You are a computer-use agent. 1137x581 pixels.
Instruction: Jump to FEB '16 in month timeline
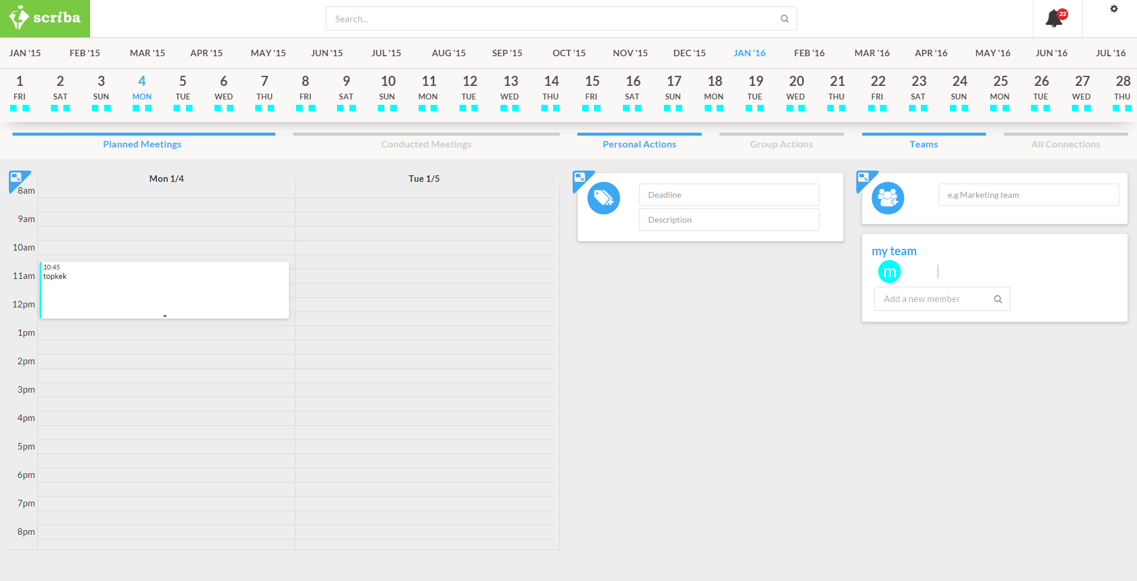809,53
